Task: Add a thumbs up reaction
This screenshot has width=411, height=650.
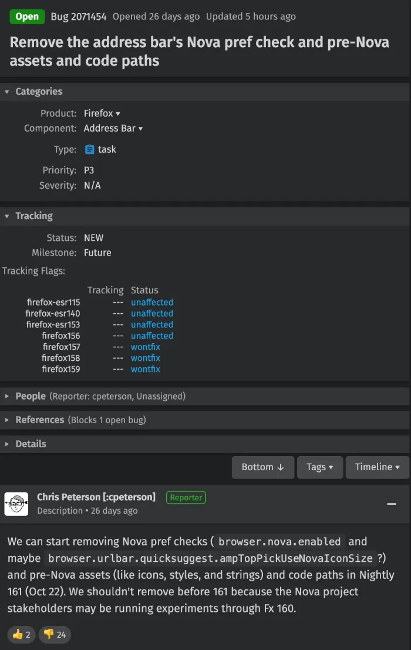Action: 21,634
